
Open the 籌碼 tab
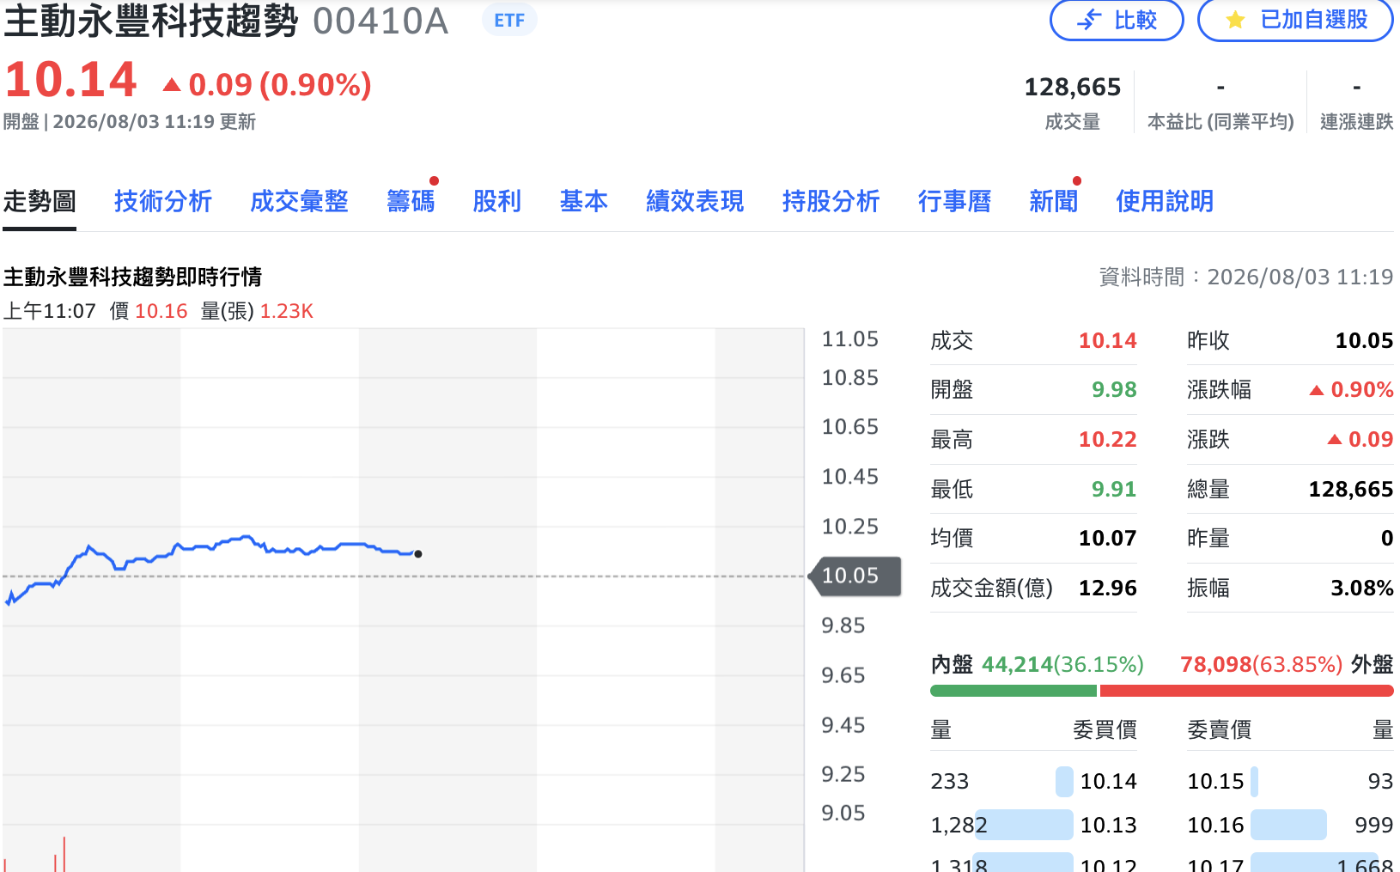411,201
